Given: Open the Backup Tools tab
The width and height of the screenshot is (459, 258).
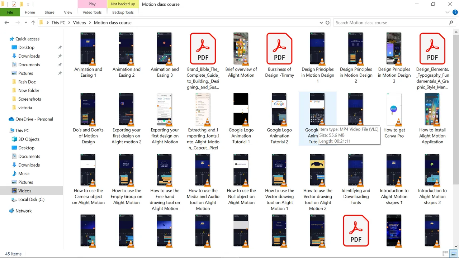Looking at the screenshot, I should [123, 12].
